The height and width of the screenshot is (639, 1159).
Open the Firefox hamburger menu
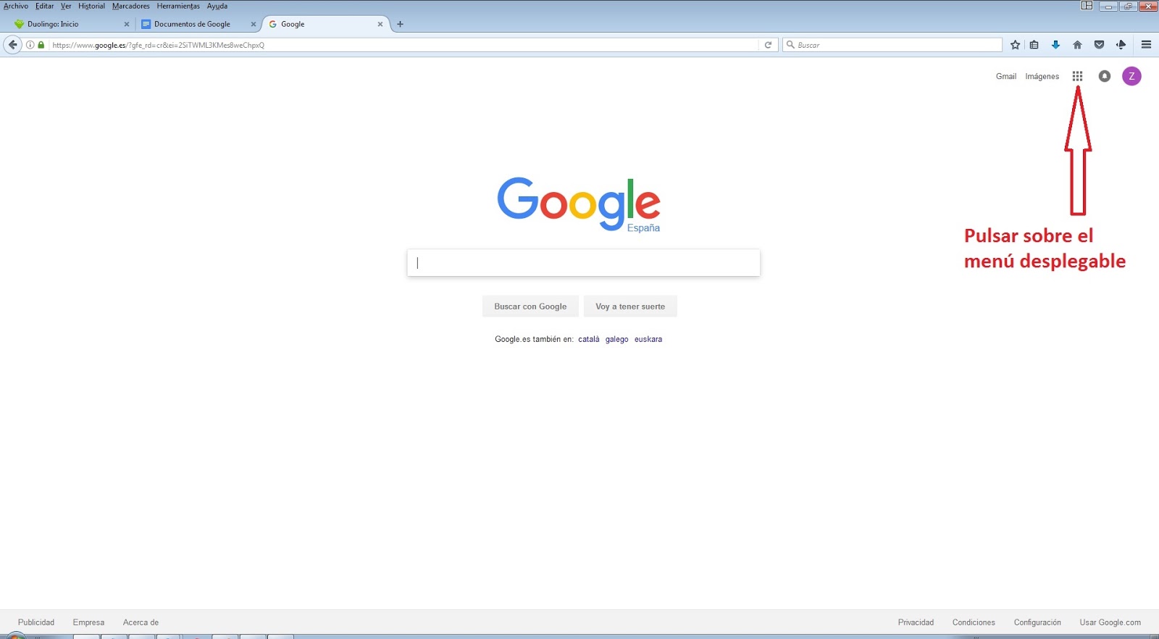click(x=1146, y=45)
